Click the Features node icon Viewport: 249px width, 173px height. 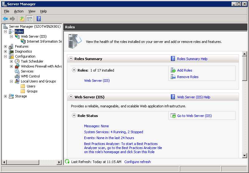coord(11,46)
